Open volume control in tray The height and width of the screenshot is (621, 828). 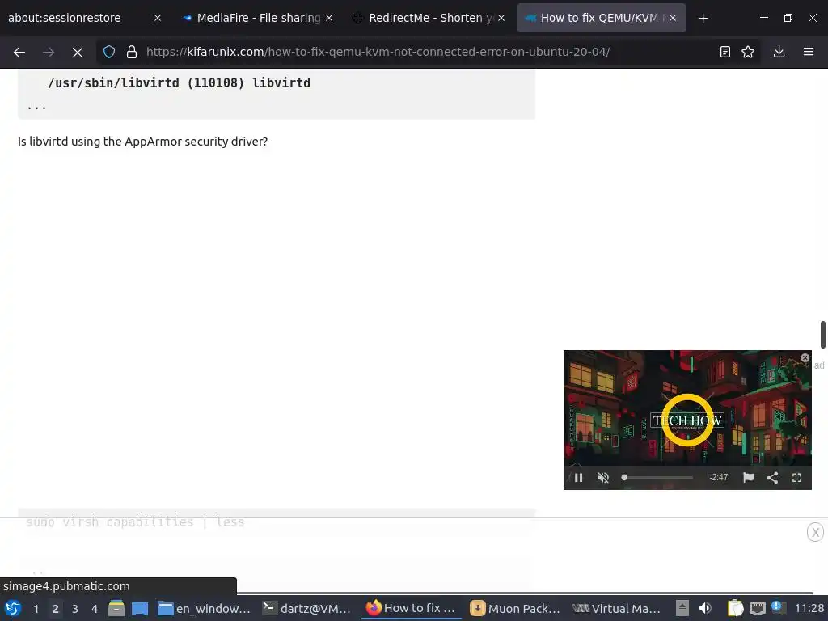(x=705, y=608)
